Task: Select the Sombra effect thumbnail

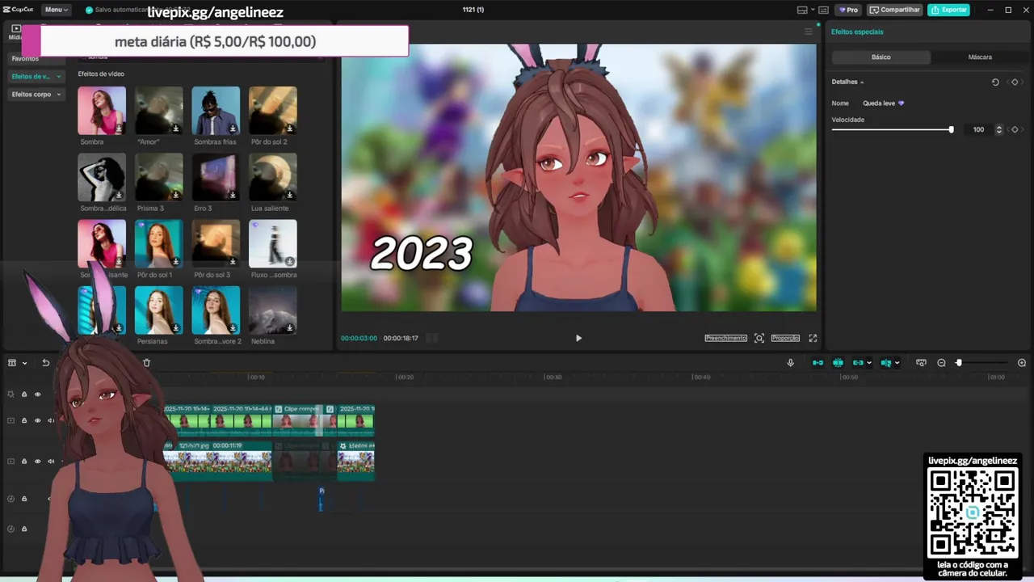Action: (x=102, y=111)
